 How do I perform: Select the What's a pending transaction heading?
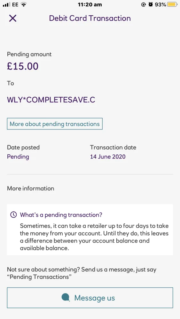click(61, 215)
